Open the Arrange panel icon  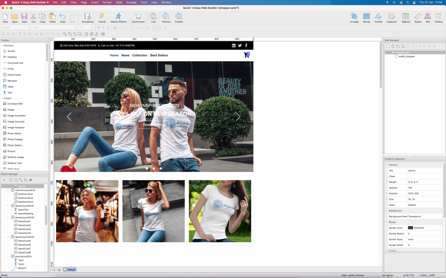coord(354,18)
